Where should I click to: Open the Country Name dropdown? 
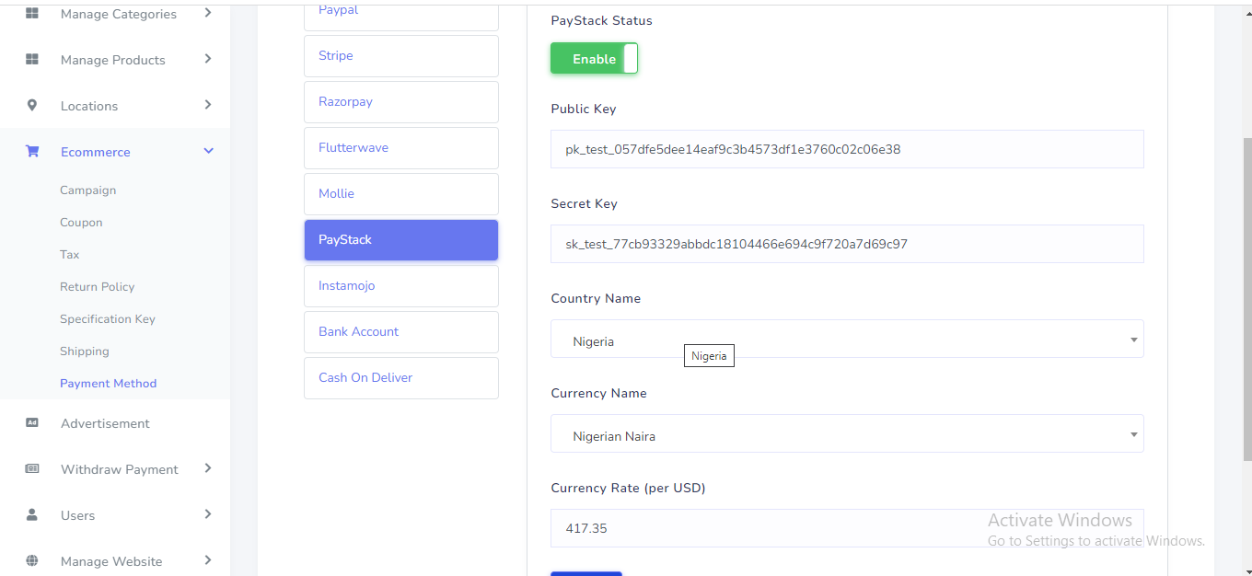pos(846,340)
